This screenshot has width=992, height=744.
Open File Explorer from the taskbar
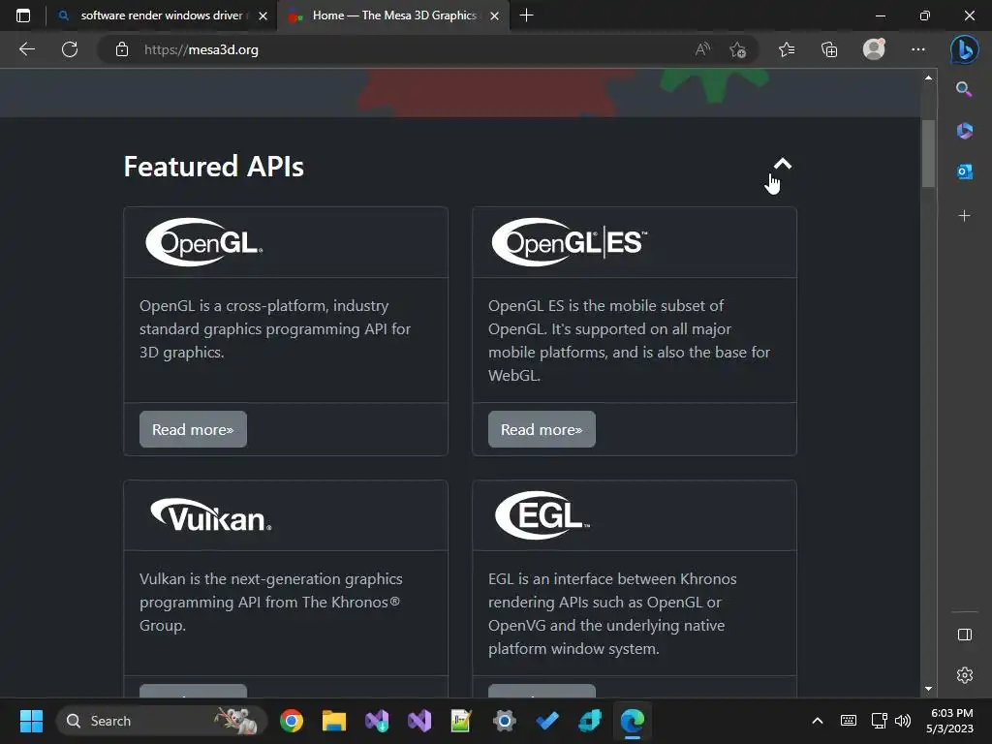click(x=334, y=721)
